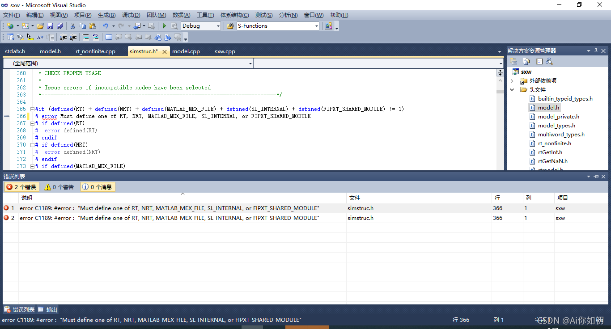Viewport: 611px width, 329px height.
Task: Toggle the 2 个错误 errors filter
Action: tap(21, 187)
